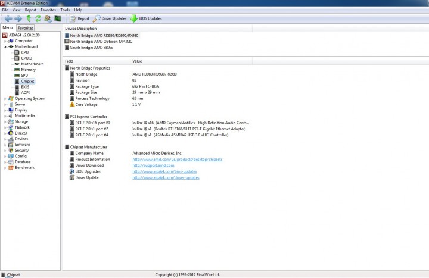Expand the Display node
Viewport: 429px width, 278px height.
pyautogui.click(x=5, y=110)
